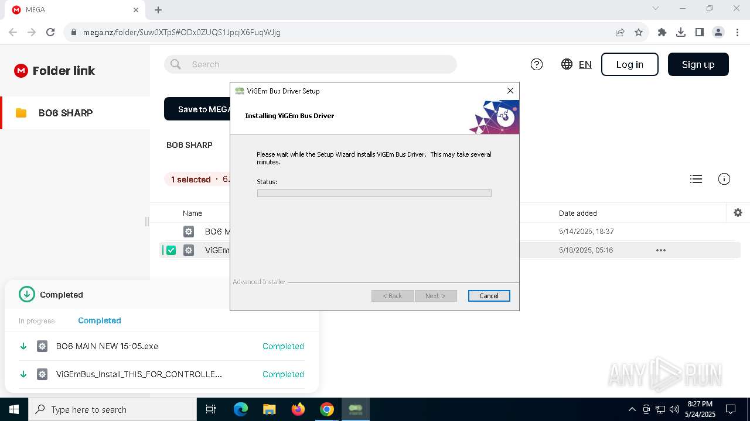This screenshot has height=421, width=750.
Task: Click download arrow beside BO6 MAIN transfer
Action: tap(23, 346)
